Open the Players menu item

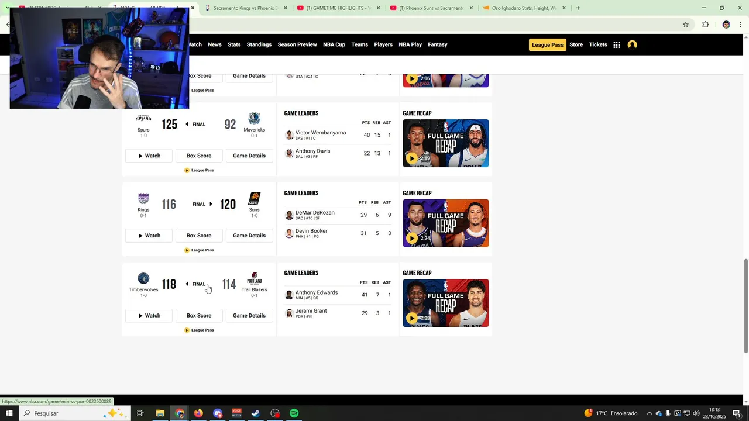tap(383, 44)
